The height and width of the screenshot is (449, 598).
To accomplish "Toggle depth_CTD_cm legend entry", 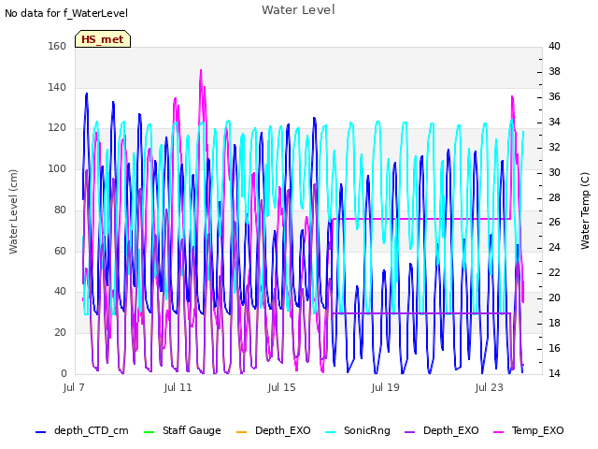I will tap(82, 430).
